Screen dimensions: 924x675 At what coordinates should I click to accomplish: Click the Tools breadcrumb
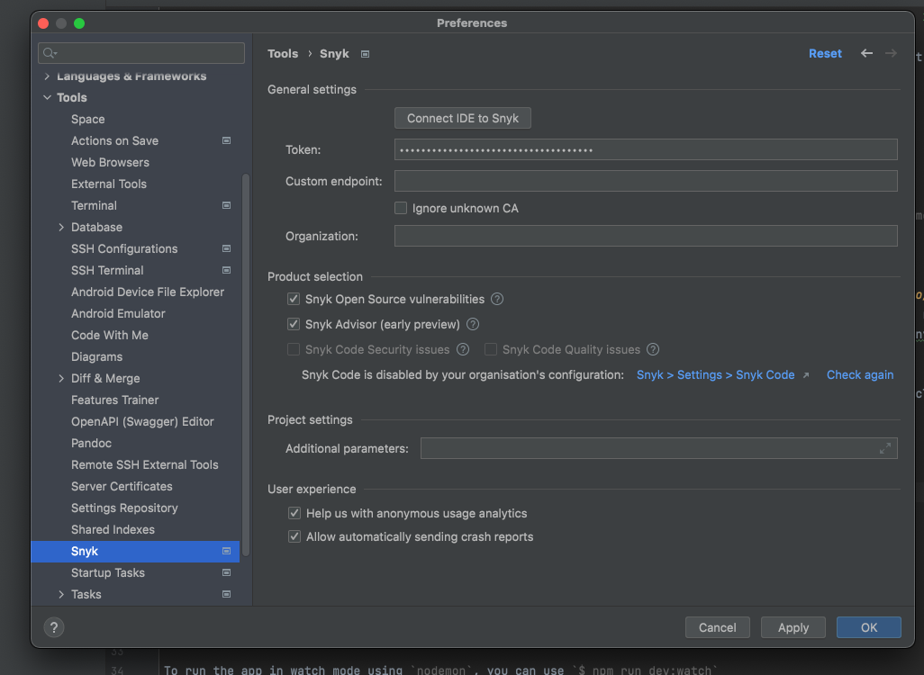point(283,54)
